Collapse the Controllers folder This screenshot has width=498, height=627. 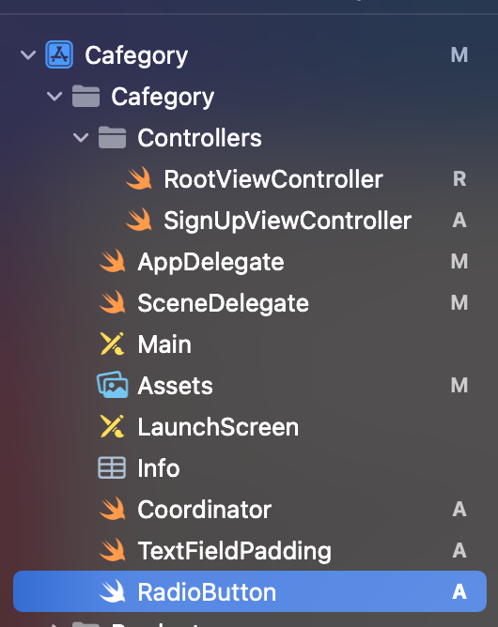pos(81,138)
